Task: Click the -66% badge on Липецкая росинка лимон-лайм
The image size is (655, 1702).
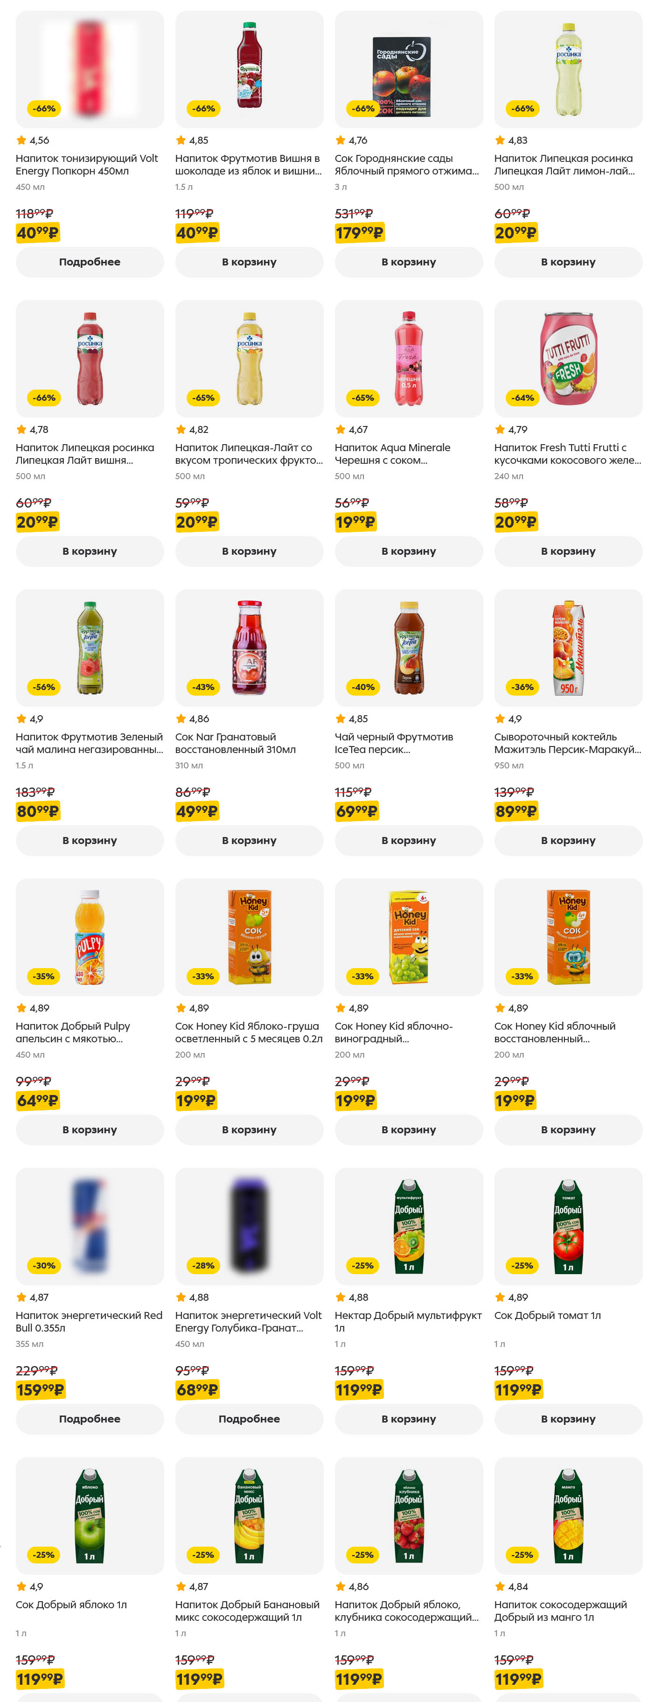Action: pos(523,108)
